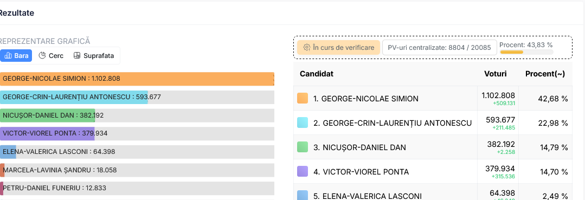This screenshot has width=585, height=200.
Task: Click the Procent progress bar
Action: point(526,52)
